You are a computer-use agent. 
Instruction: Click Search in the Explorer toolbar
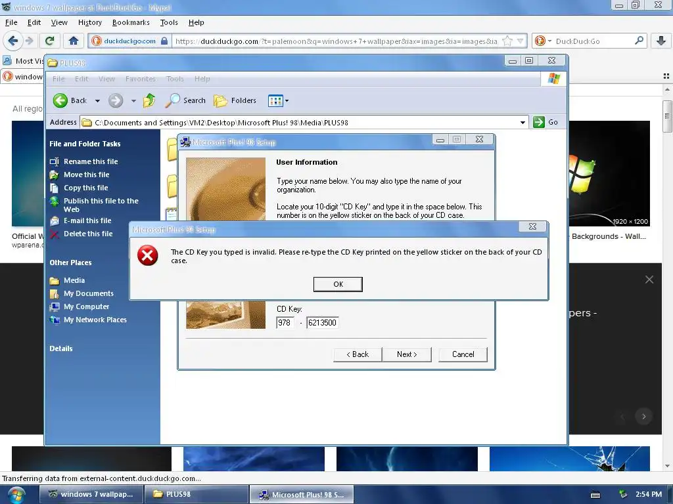(x=186, y=100)
